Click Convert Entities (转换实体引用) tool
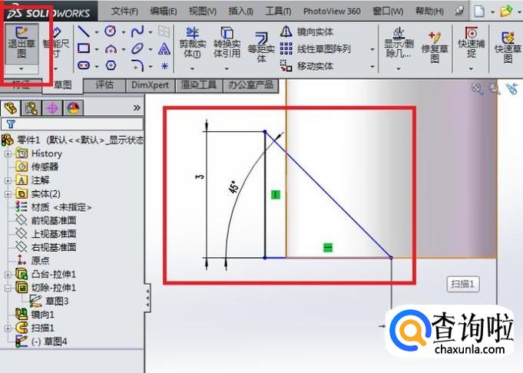The height and width of the screenshot is (373, 523). (x=227, y=43)
